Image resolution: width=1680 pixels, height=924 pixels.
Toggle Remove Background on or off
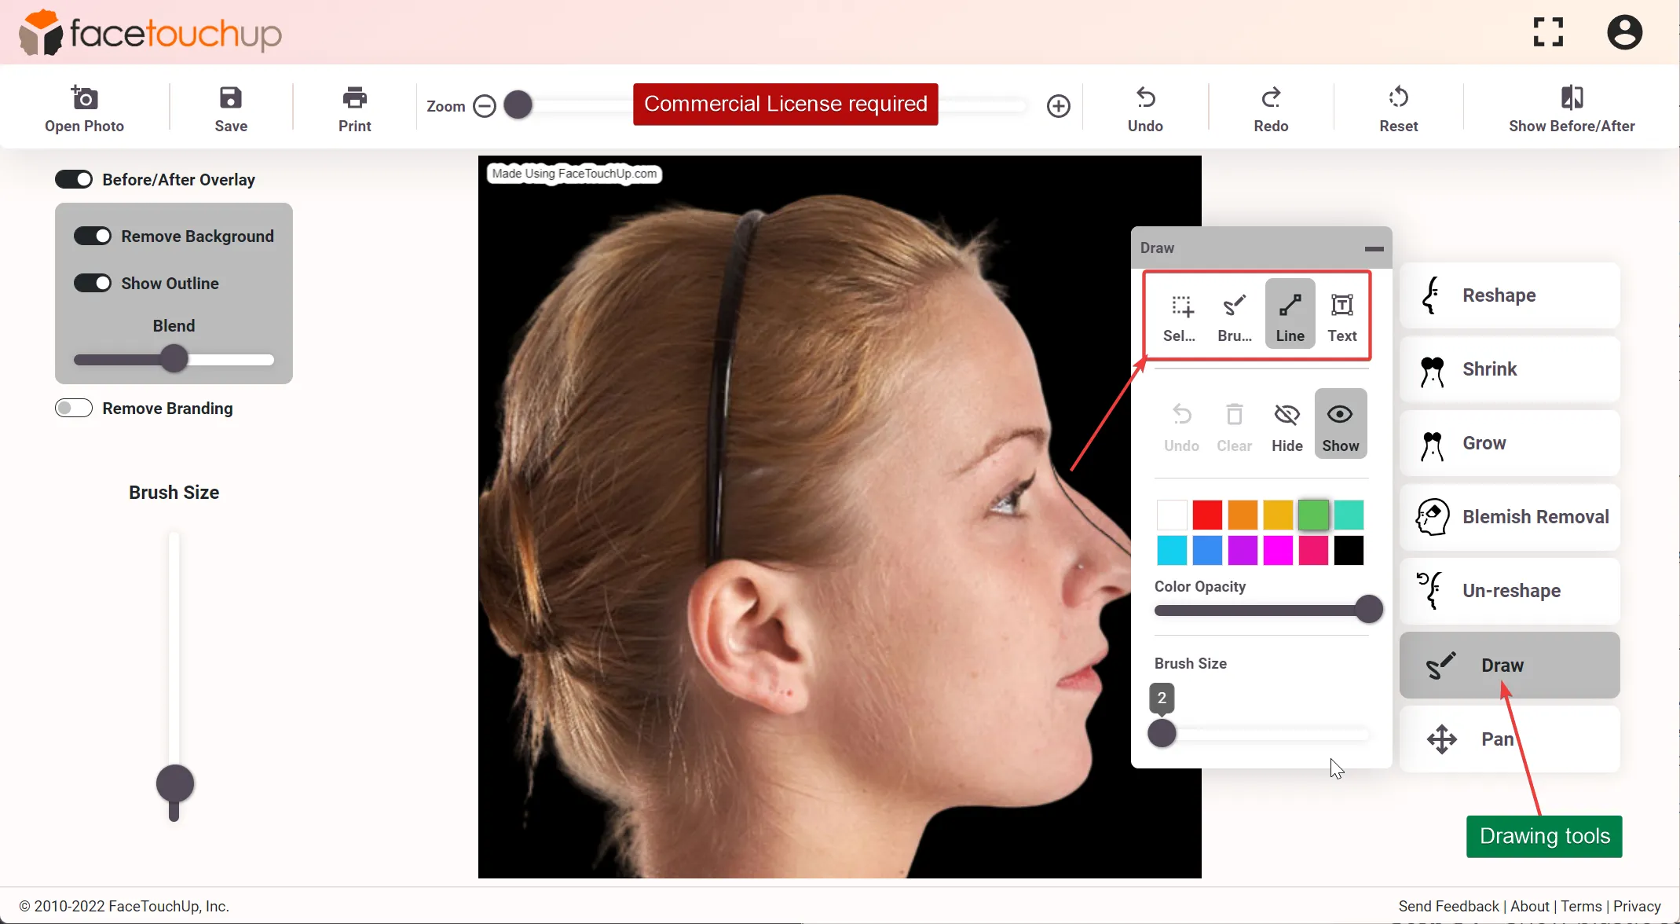point(93,235)
